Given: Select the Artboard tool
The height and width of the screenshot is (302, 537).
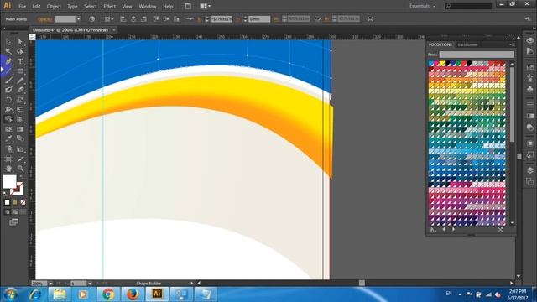Looking at the screenshot, I should (8, 159).
